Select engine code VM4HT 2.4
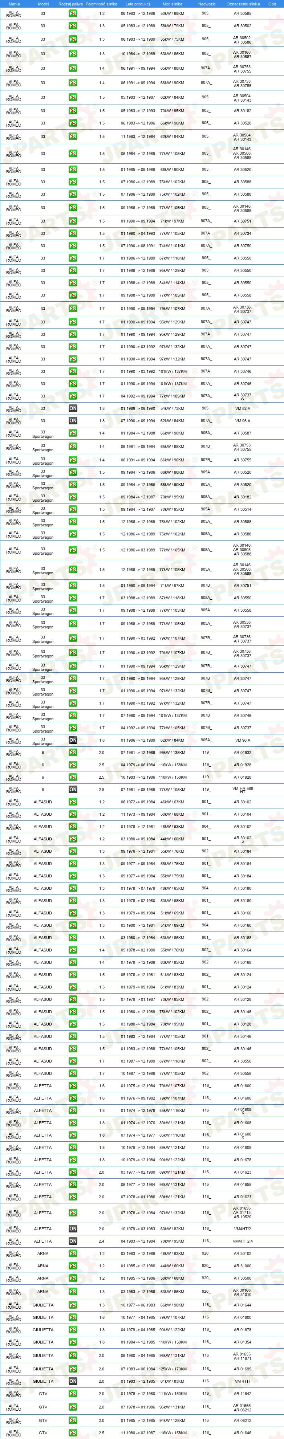284x1439 pixels. [243, 1241]
